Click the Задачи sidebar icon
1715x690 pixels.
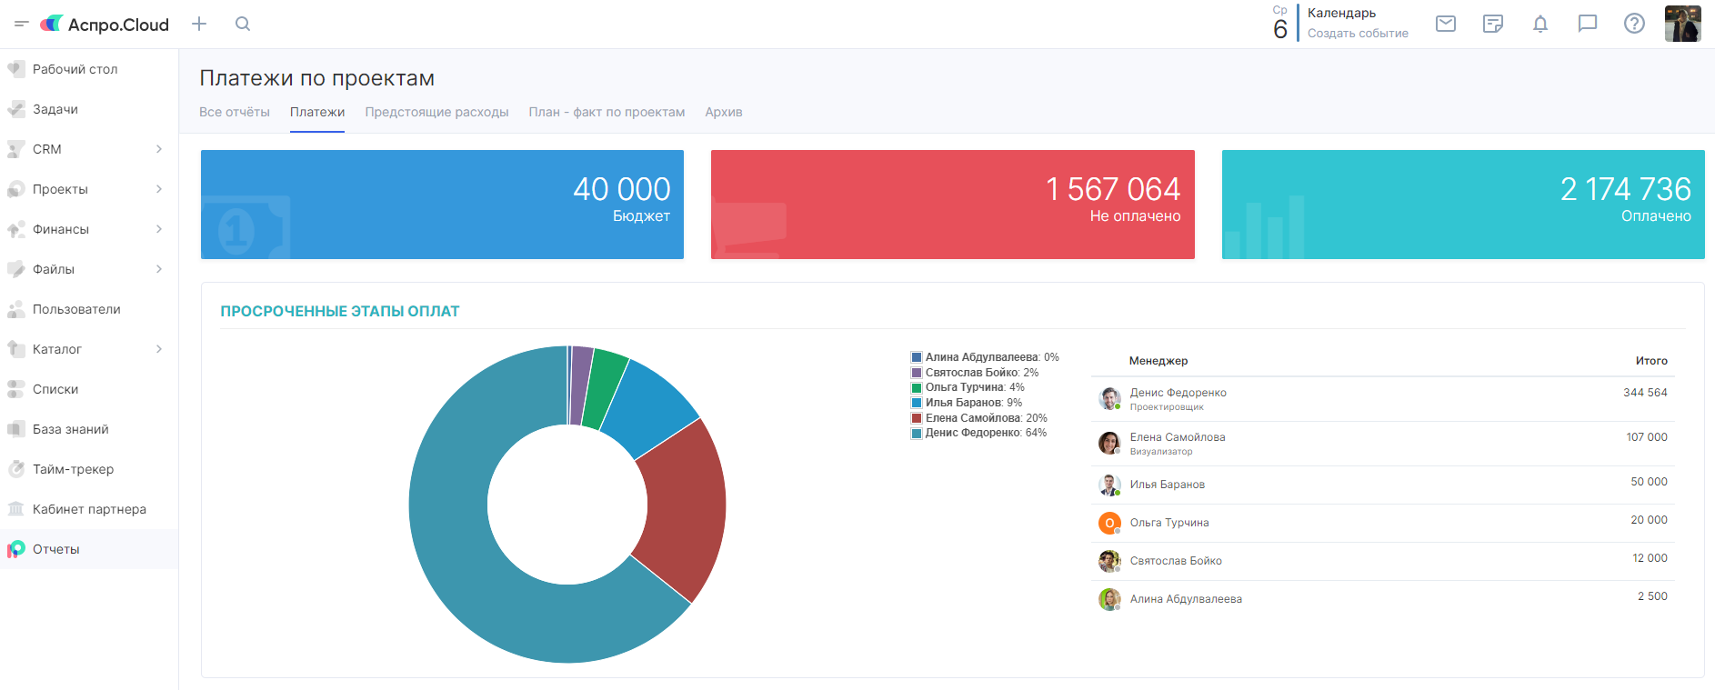click(16, 109)
